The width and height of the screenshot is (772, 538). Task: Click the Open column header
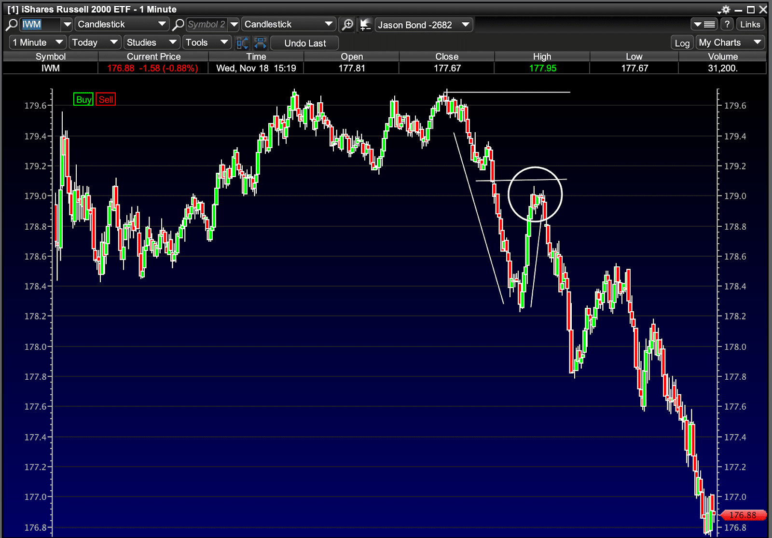[x=352, y=56]
